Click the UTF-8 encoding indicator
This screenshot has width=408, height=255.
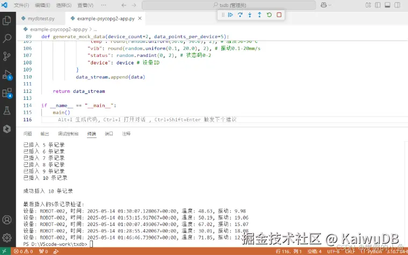point(333,251)
